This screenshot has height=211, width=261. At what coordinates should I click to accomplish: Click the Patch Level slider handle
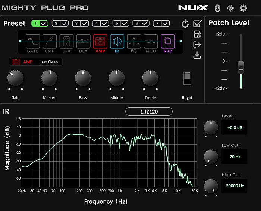pyautogui.click(x=241, y=68)
